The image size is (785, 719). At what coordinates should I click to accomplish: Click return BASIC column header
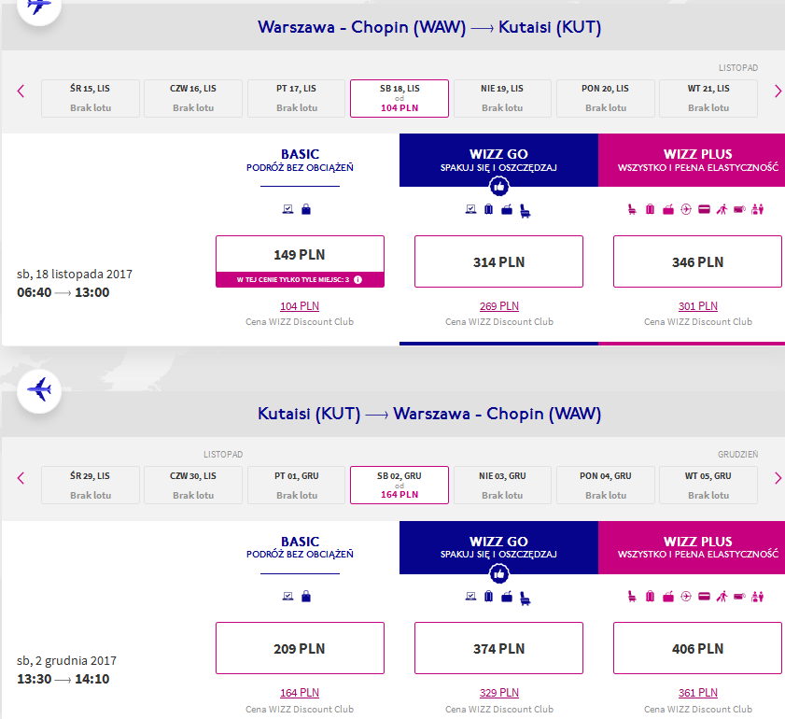tap(300, 547)
